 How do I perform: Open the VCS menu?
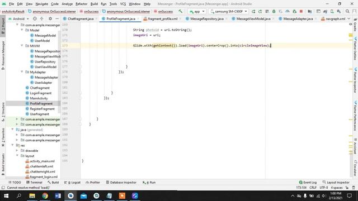point(123,4)
